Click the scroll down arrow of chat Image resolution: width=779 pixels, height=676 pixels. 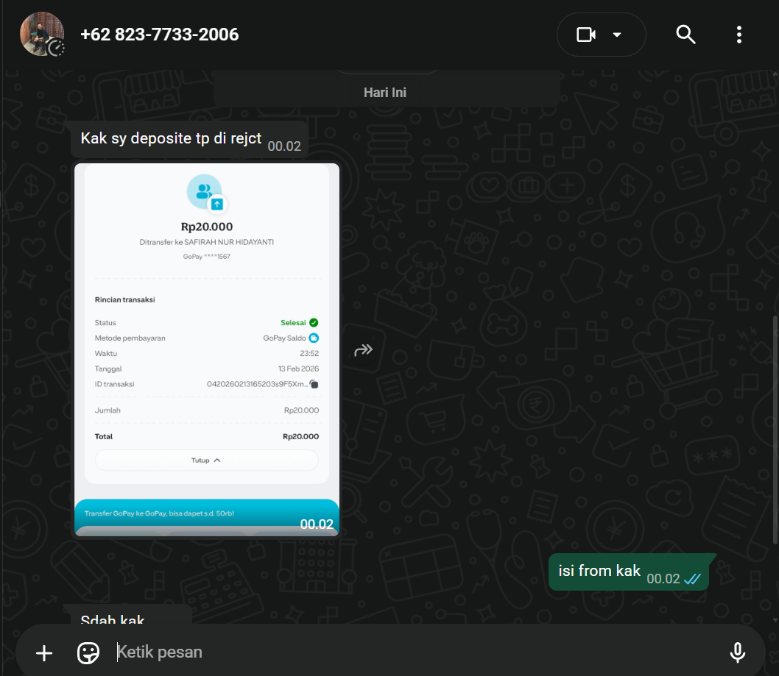pyautogui.click(x=775, y=620)
